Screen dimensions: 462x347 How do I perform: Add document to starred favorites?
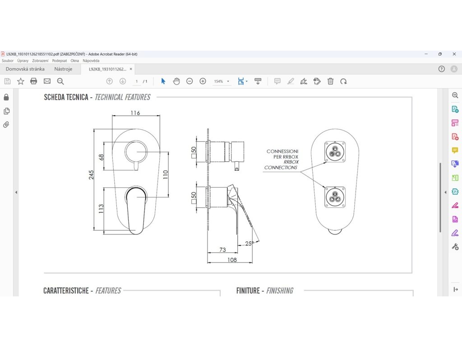[20, 81]
